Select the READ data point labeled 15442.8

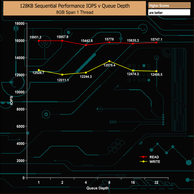86,45
